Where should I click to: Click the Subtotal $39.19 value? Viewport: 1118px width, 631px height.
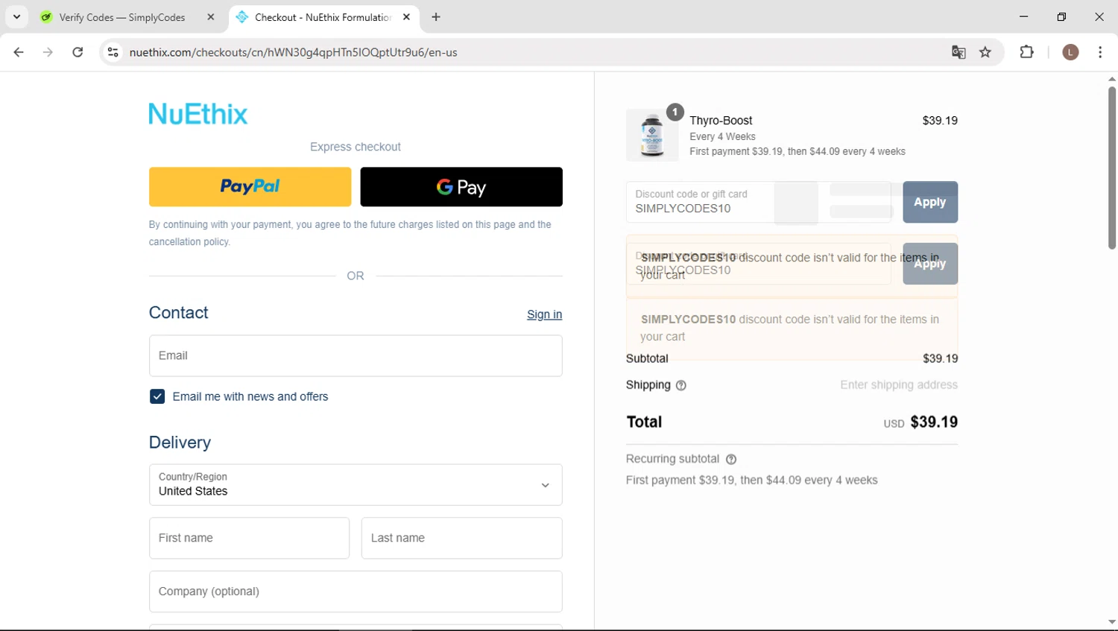click(x=941, y=358)
